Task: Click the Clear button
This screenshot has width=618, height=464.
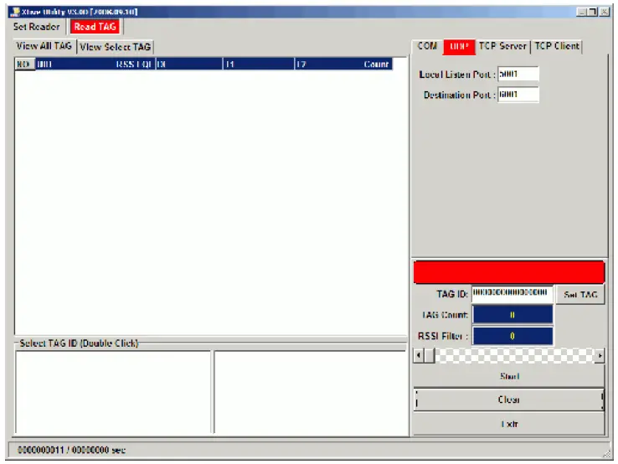Action: point(509,400)
